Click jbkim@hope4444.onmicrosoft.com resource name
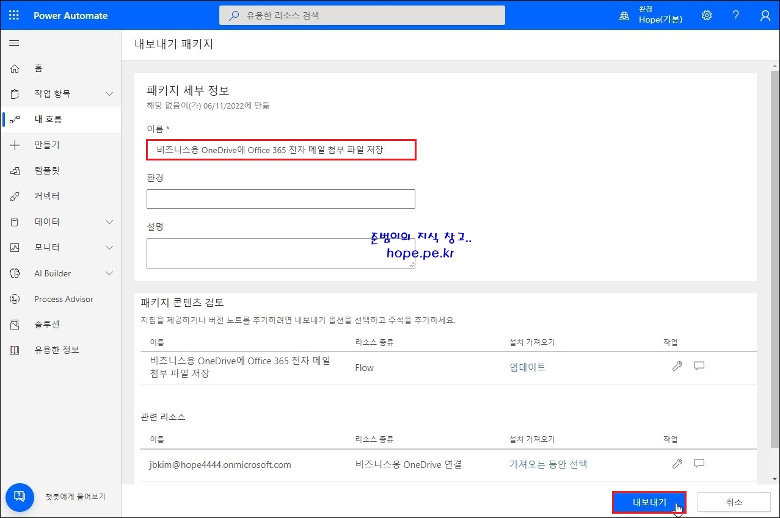Screen dimensions: 780x518 tap(221, 465)
